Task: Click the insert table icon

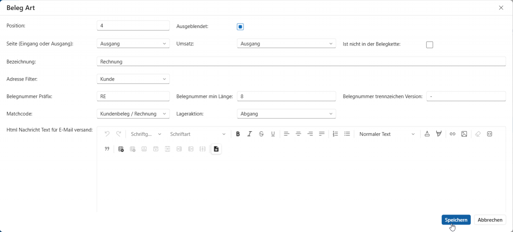Action: point(121,149)
